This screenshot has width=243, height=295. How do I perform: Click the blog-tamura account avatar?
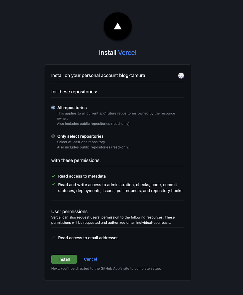[181, 75]
